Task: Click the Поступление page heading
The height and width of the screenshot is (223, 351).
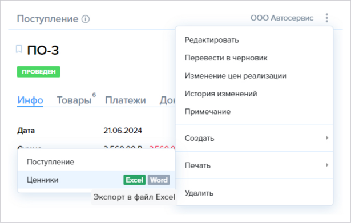Action: coord(48,19)
